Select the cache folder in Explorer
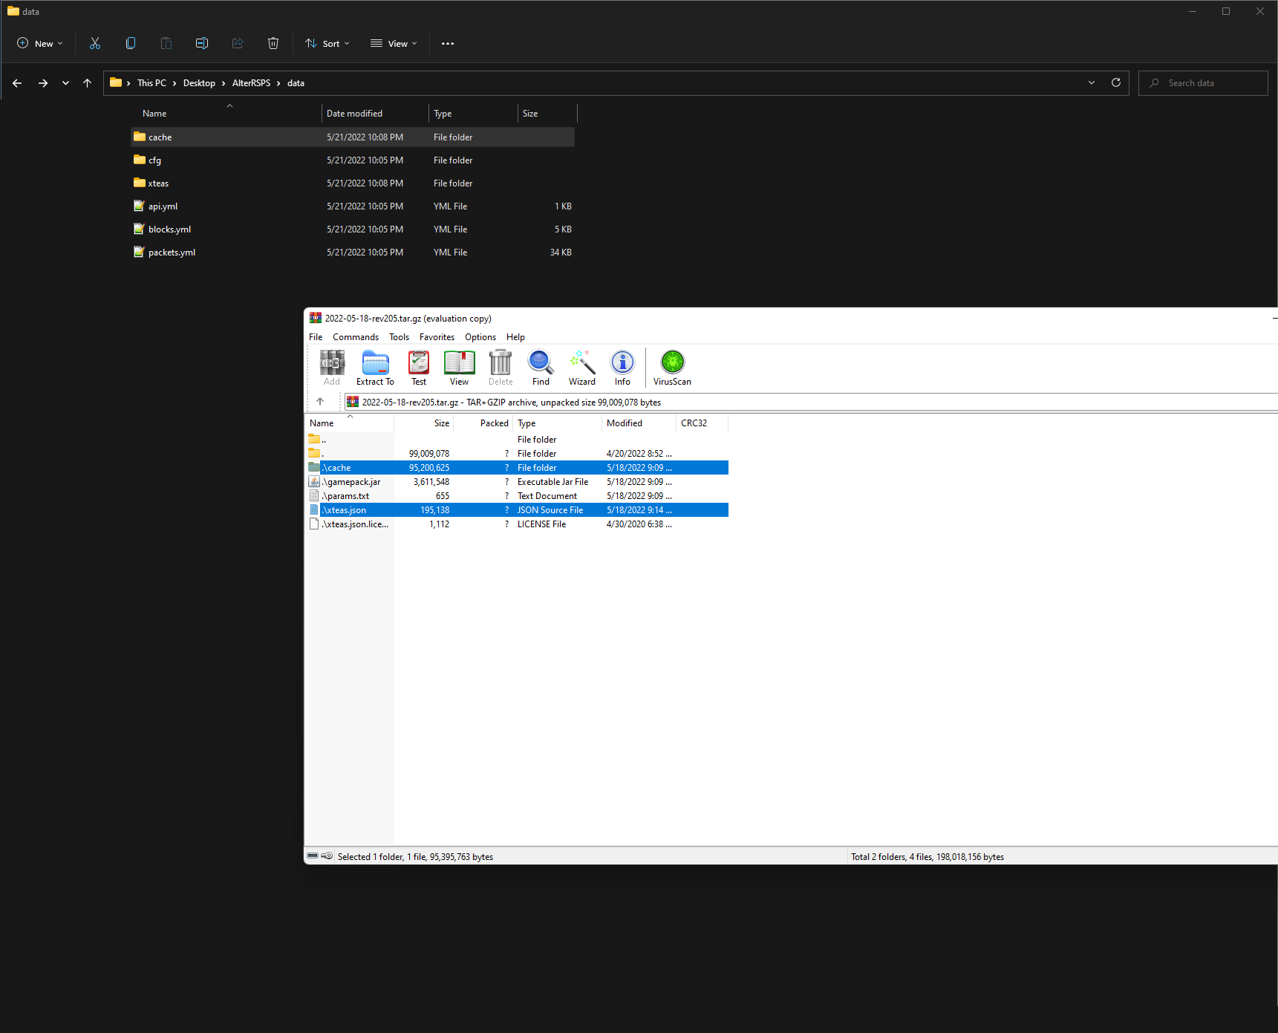 tap(353, 137)
